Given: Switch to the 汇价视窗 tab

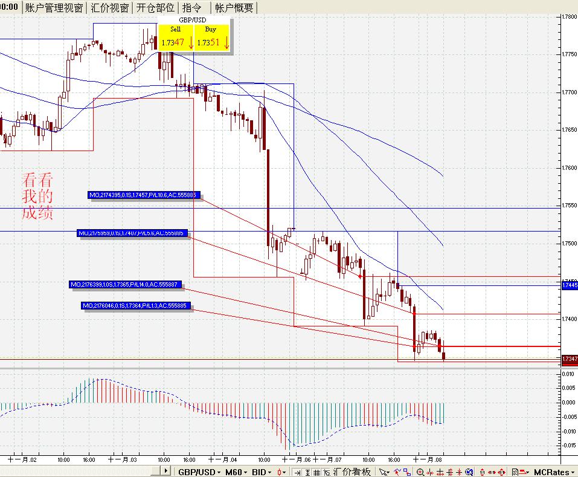Looking at the screenshot, I should 109,7.
